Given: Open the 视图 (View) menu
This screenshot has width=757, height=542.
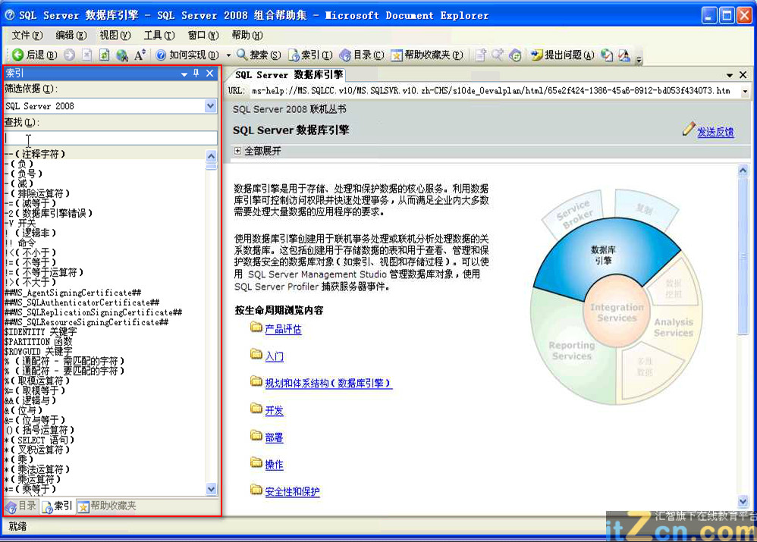Looking at the screenshot, I should coord(115,35).
